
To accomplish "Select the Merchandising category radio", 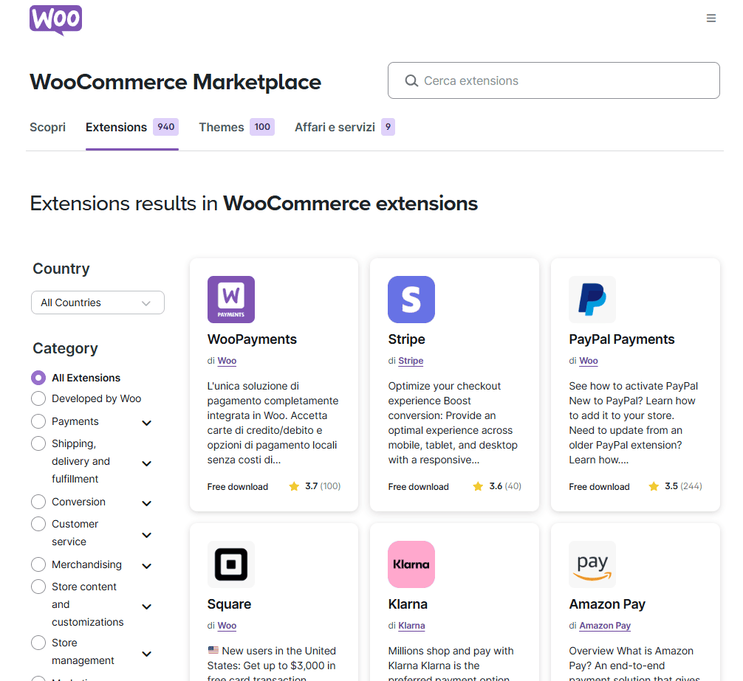I will tap(38, 564).
